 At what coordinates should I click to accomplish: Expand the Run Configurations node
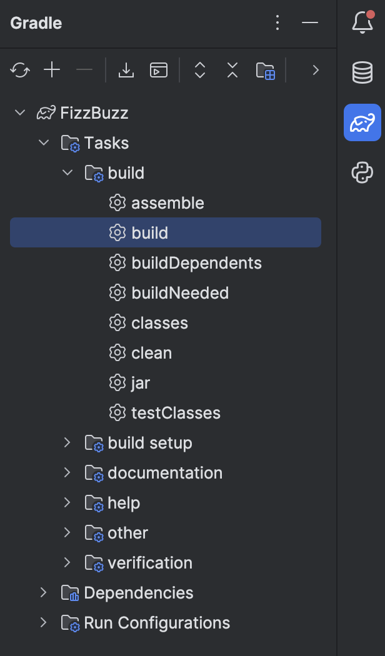coord(43,622)
